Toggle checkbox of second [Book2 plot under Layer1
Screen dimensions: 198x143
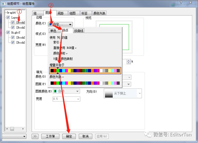[x=13, y=27]
